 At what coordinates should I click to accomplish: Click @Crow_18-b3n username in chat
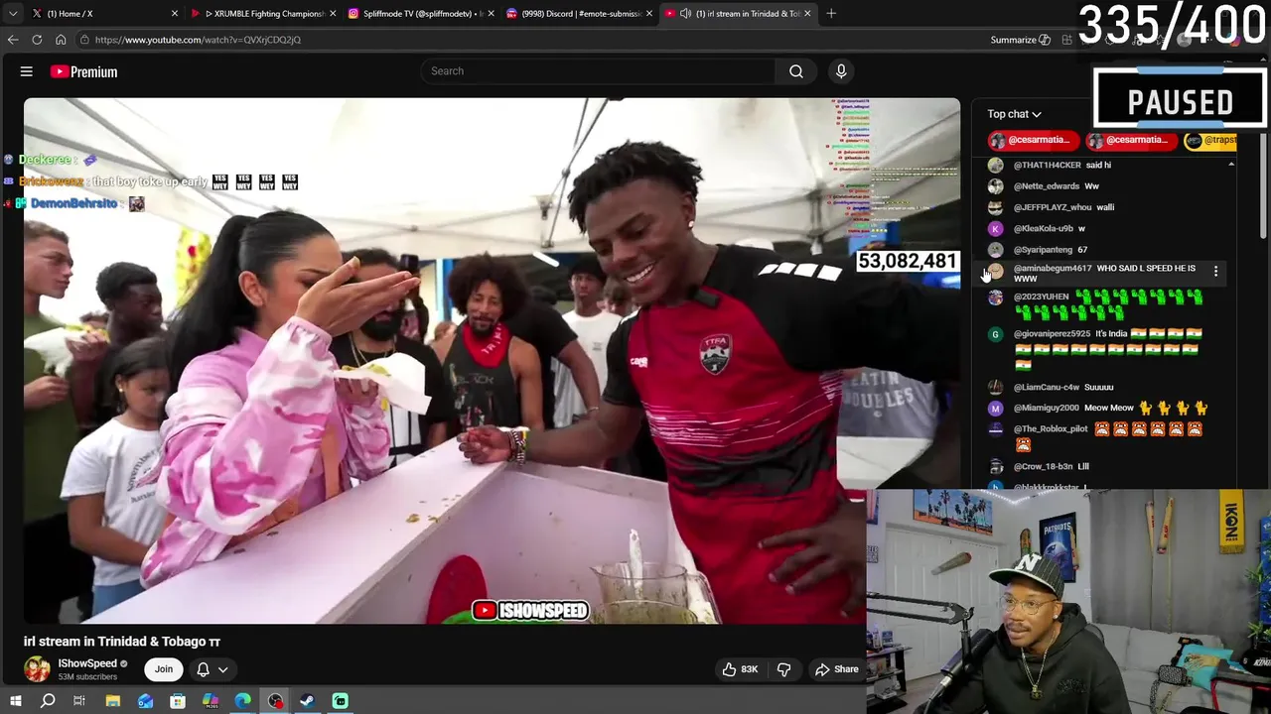[x=1043, y=467]
